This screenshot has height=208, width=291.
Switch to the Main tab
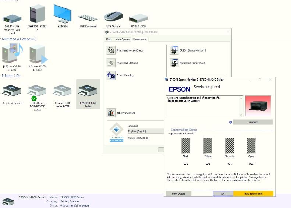109,39
